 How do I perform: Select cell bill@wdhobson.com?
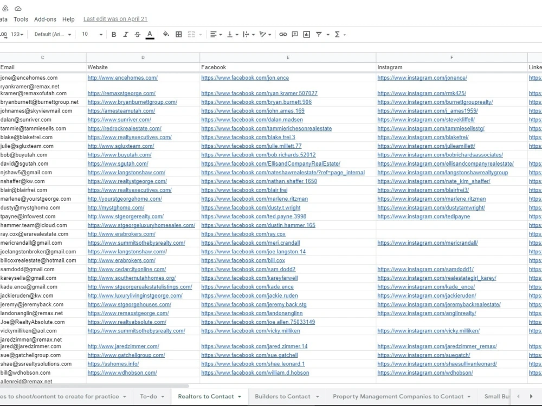[43, 373]
